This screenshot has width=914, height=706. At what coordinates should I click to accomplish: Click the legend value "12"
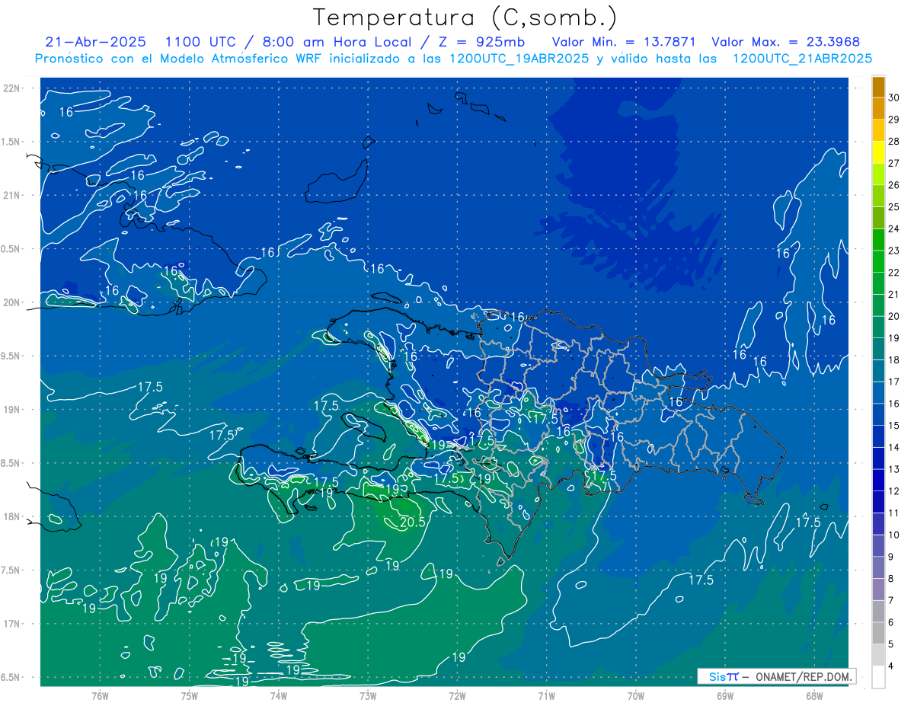pyautogui.click(x=894, y=491)
